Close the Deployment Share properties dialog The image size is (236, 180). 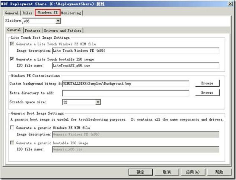[x=230, y=4]
